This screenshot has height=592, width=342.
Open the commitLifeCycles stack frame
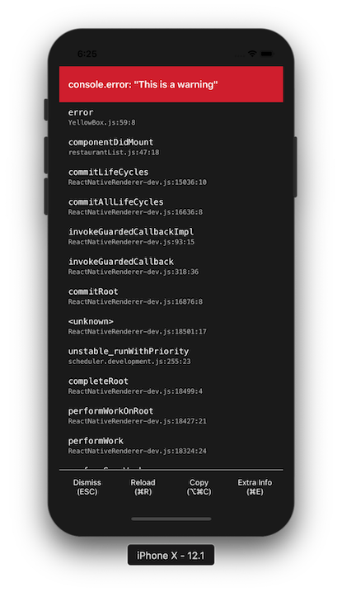point(171,177)
